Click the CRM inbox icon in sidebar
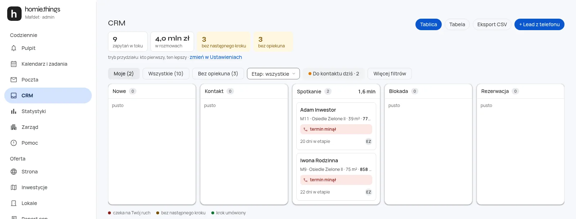Viewport: 576px width, 219px height. pos(14,95)
